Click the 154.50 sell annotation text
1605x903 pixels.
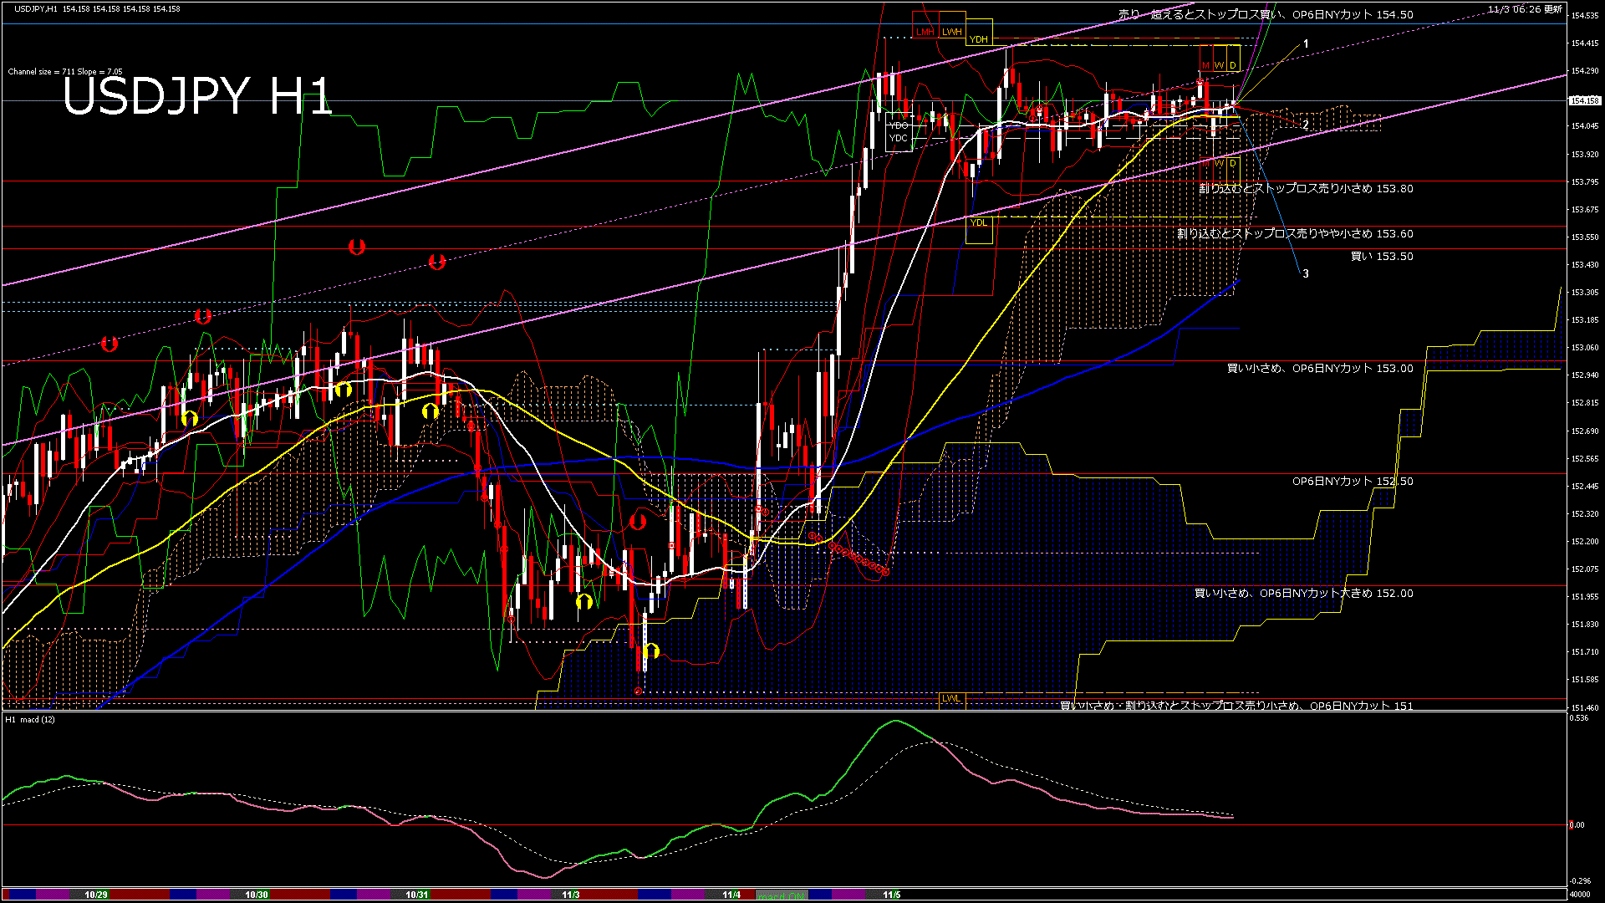[1266, 14]
